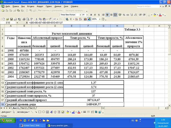
Task: Switch to Копия Тема 2 ЯНА taskbar window
Action: pyautogui.click(x=32, y=126)
